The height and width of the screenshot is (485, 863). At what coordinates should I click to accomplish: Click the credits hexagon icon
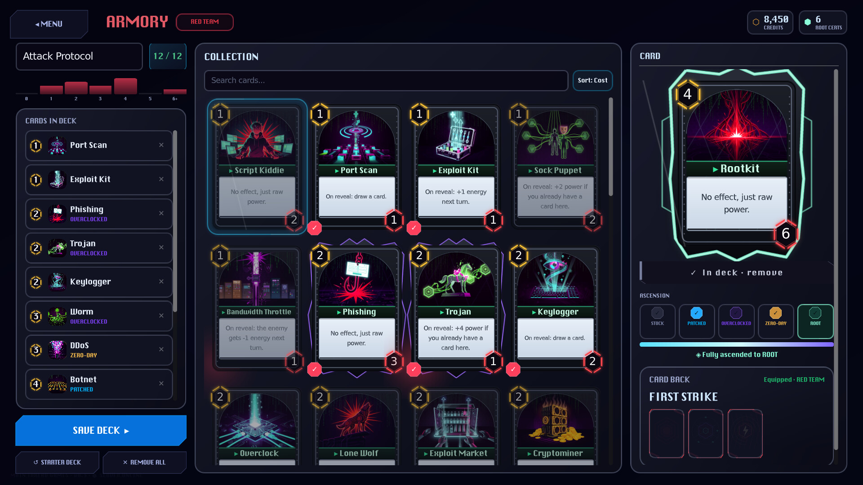click(756, 22)
